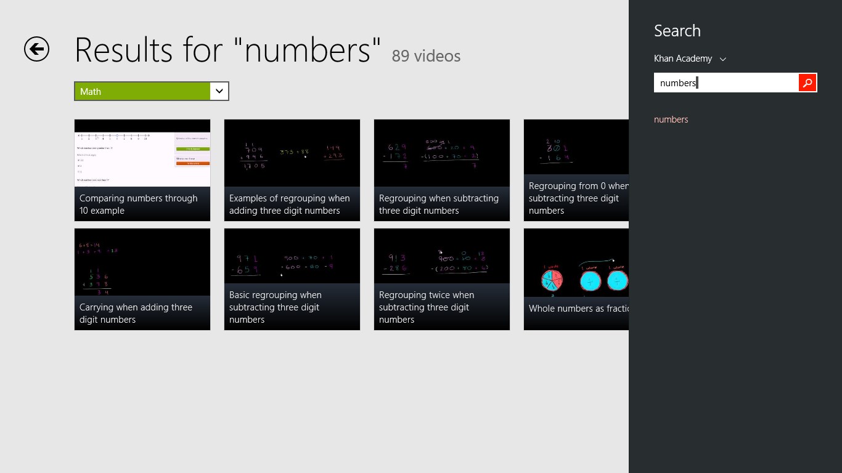Viewport: 842px width, 473px height.
Task: Open 'Examples of regrouping when adding three digit numbers'
Action: [292, 170]
